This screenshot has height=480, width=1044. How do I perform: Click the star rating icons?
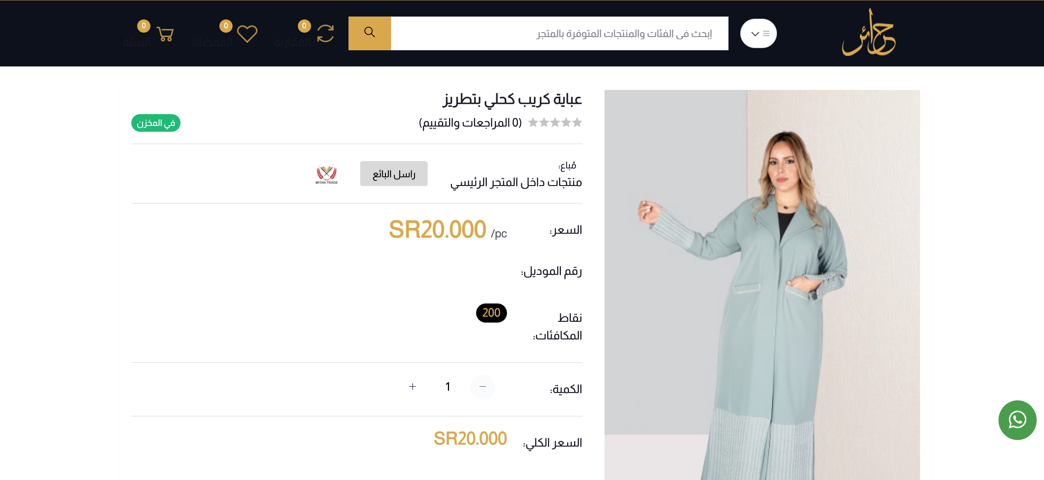(555, 123)
